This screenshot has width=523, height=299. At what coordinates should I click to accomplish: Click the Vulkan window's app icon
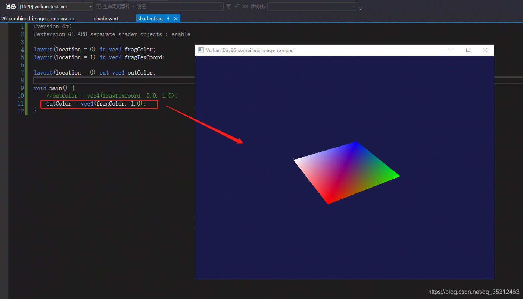coord(201,50)
